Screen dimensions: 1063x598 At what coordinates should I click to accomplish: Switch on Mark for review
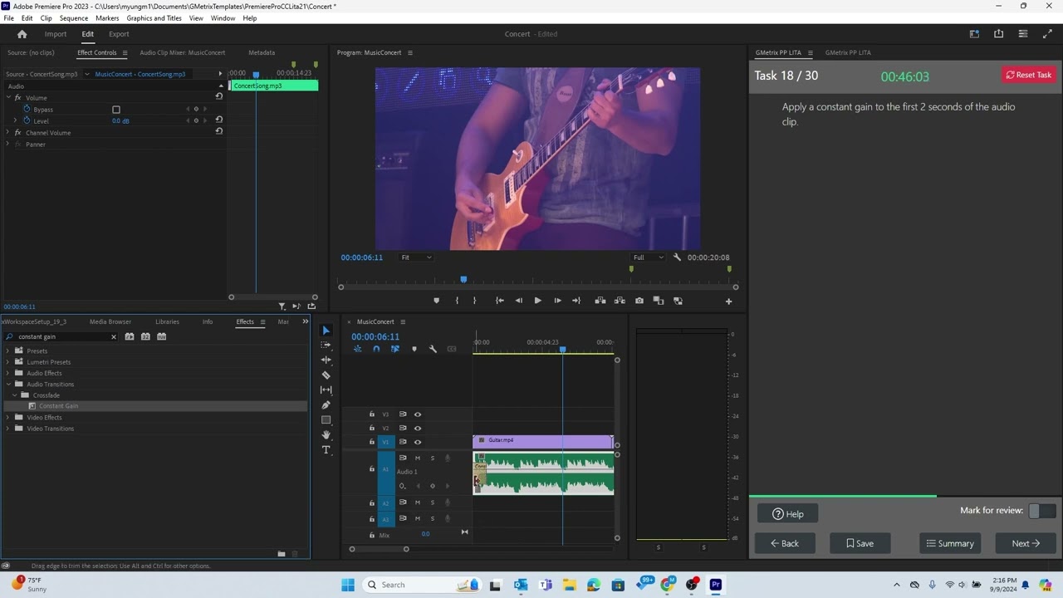[1041, 511]
